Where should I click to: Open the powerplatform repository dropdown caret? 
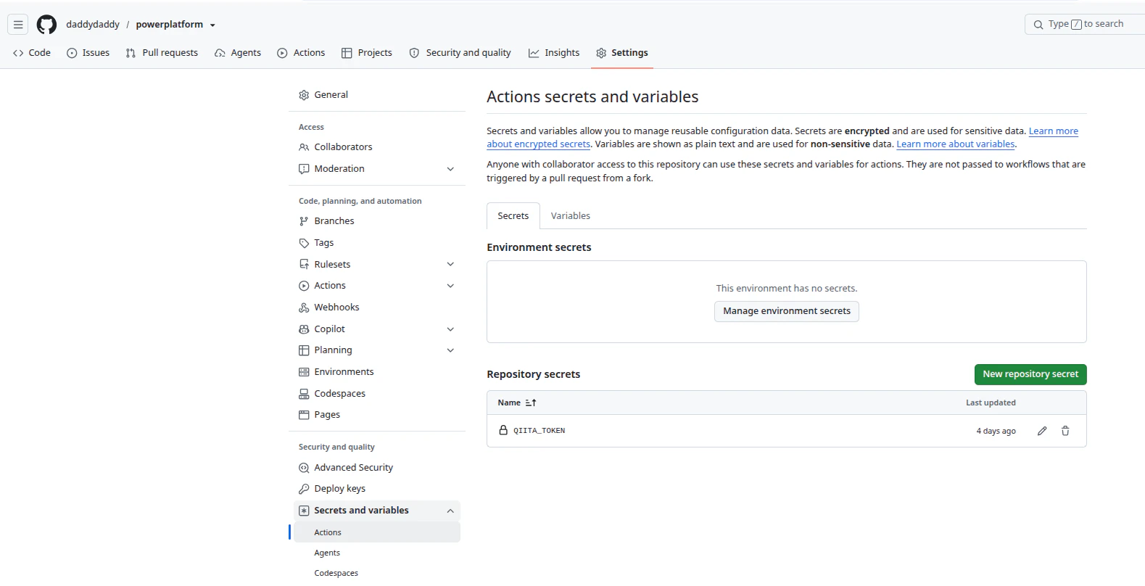(212, 25)
